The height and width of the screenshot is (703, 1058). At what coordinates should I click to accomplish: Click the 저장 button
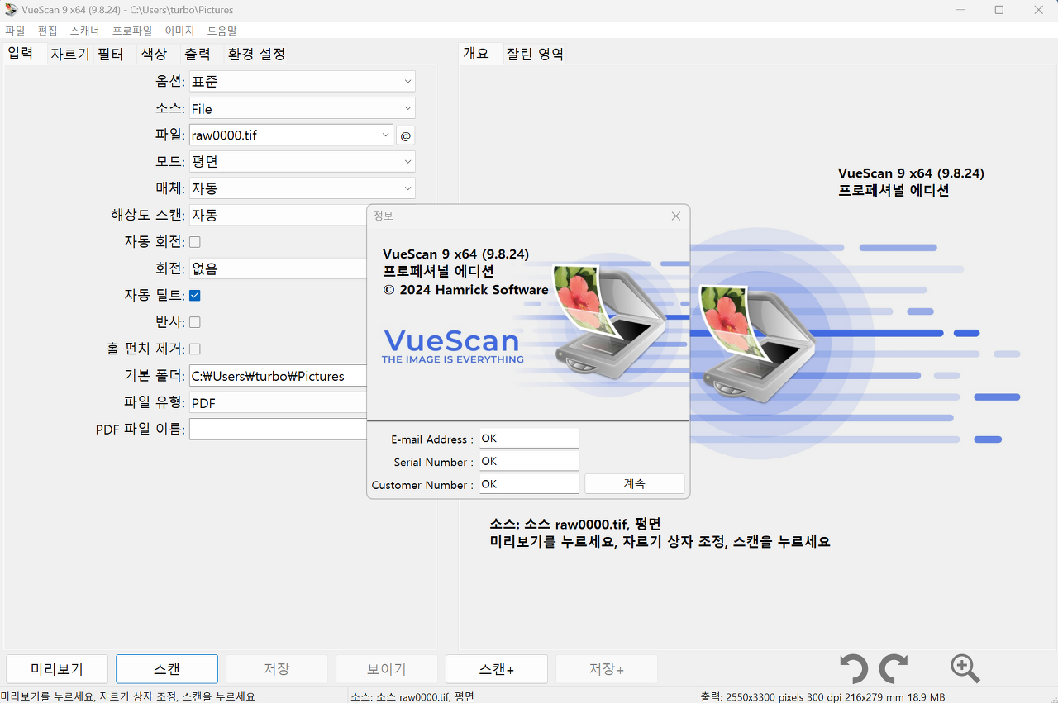[x=277, y=669]
